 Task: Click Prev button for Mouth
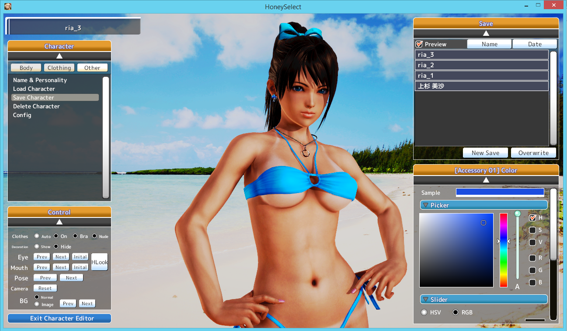42,267
